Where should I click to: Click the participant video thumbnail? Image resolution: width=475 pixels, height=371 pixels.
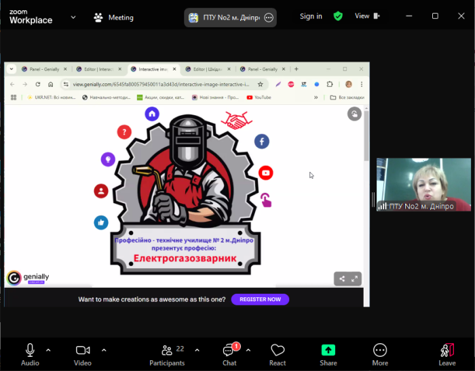pyautogui.click(x=423, y=184)
